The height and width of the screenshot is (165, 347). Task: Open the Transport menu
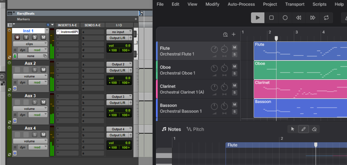click(295, 4)
